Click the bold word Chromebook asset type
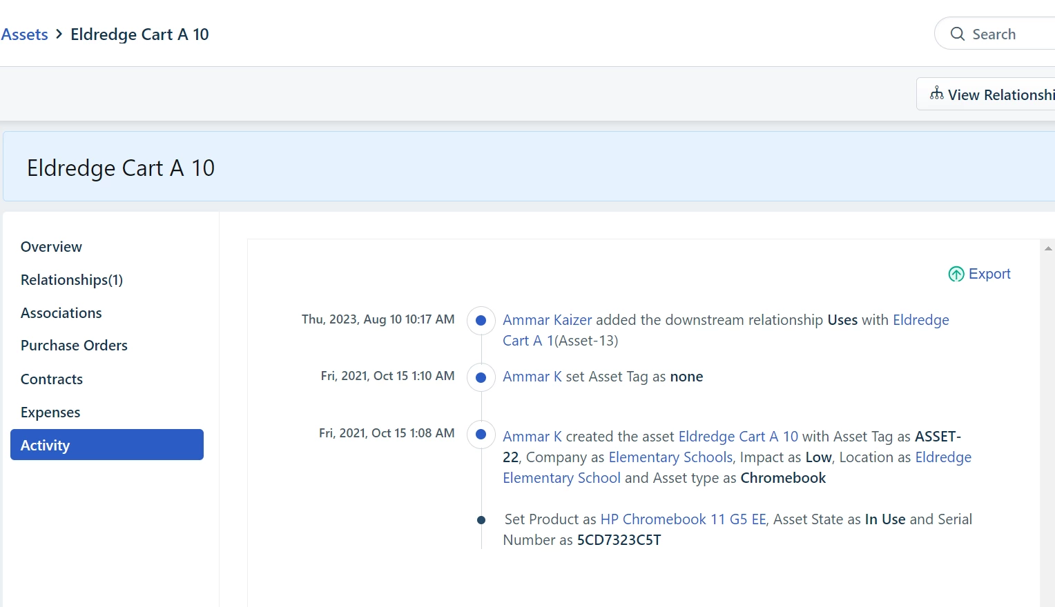Image resolution: width=1055 pixels, height=607 pixels. coord(783,478)
